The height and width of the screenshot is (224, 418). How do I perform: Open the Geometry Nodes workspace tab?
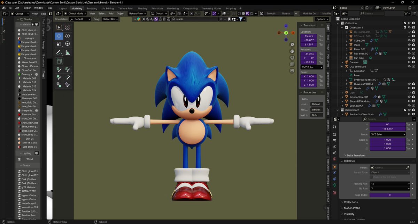tap(211, 8)
